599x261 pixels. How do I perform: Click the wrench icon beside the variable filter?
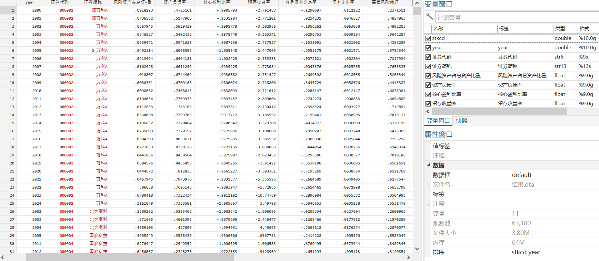[429, 17]
